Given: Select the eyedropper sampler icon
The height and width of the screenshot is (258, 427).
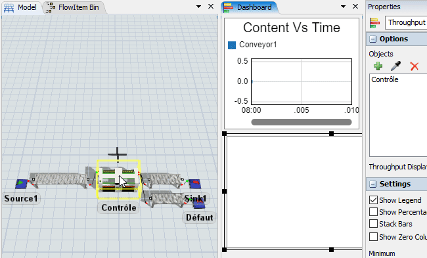Looking at the screenshot, I should pyautogui.click(x=395, y=66).
